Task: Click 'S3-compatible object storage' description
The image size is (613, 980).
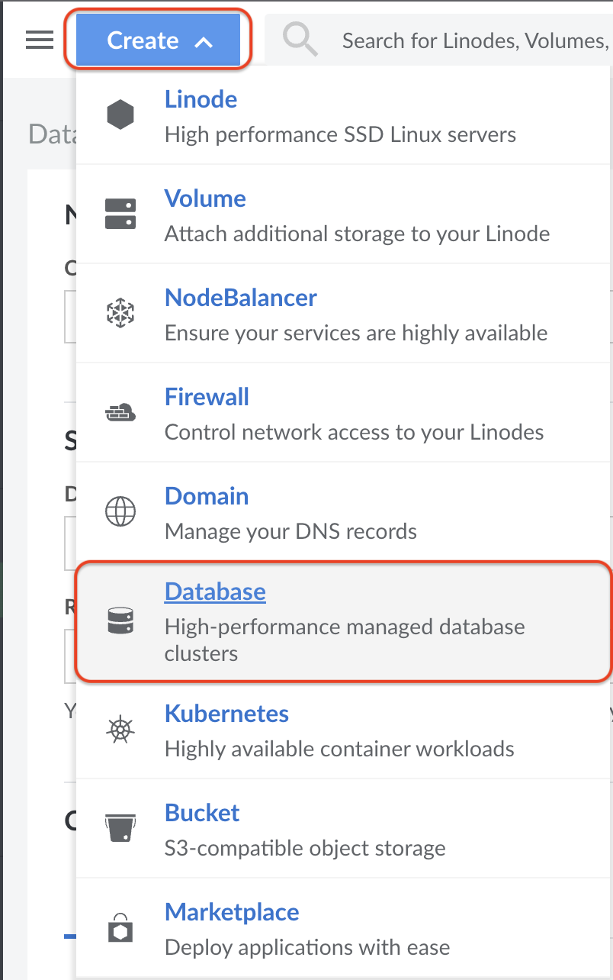Action: click(305, 848)
